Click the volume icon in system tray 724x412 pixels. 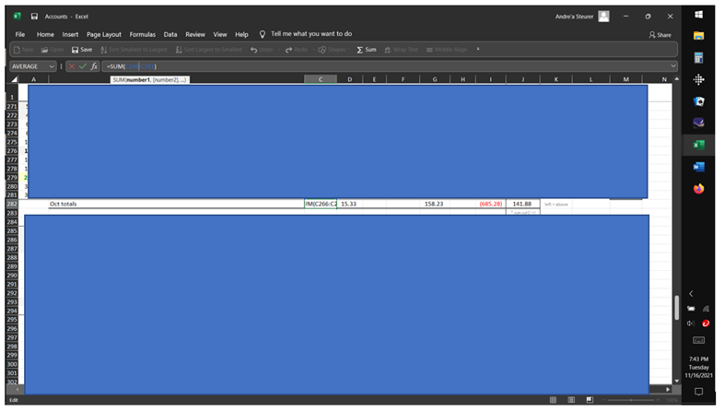tap(691, 324)
